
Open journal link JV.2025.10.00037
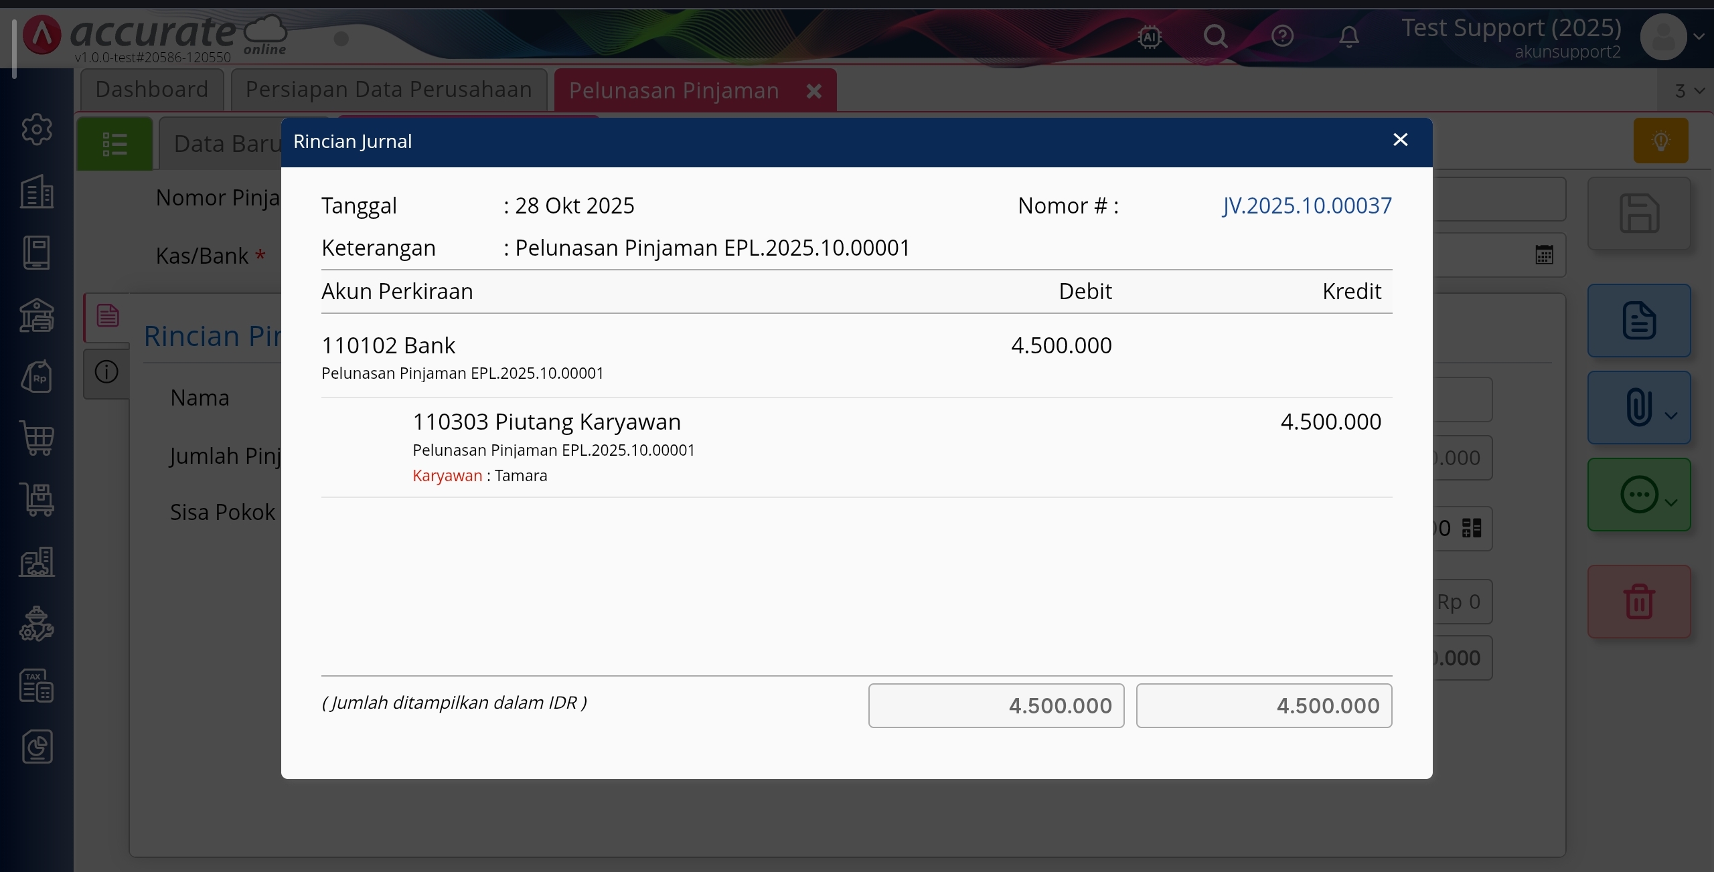click(x=1306, y=205)
